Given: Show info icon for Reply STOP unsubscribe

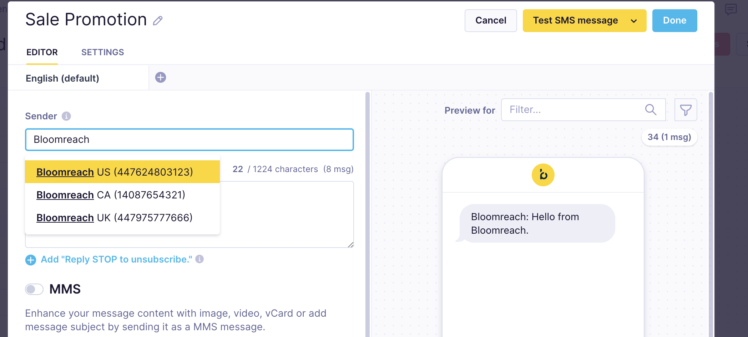Looking at the screenshot, I should [x=199, y=259].
